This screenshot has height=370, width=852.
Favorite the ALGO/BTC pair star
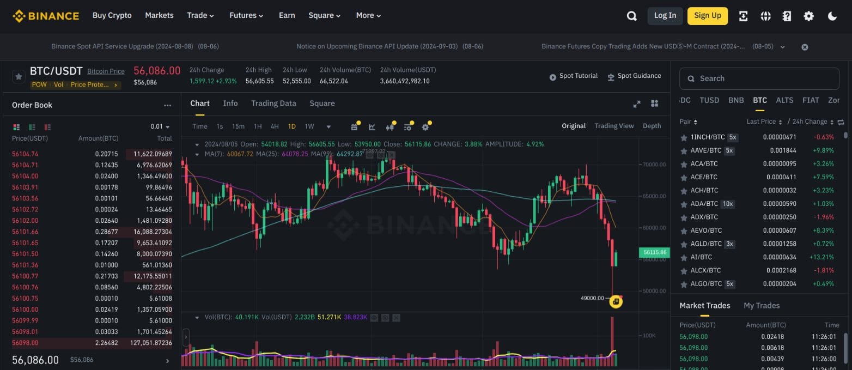pos(684,284)
